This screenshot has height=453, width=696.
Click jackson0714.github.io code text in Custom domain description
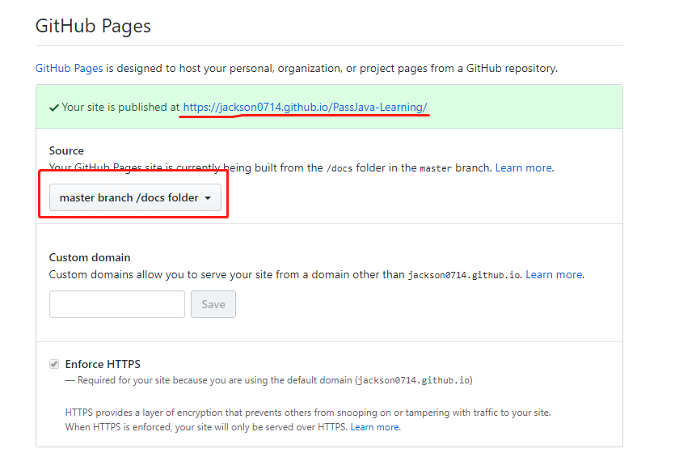pos(464,275)
